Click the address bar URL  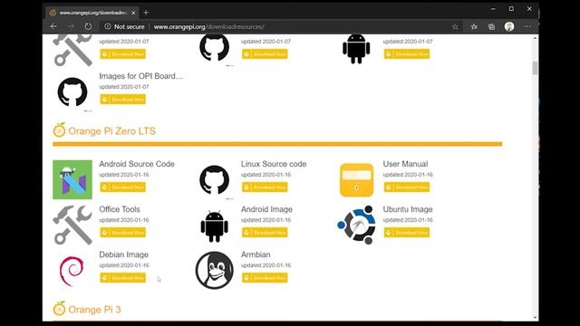(x=209, y=26)
